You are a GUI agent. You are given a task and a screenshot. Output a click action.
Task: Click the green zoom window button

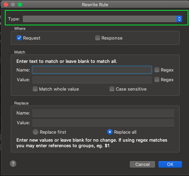(x=20, y=5)
